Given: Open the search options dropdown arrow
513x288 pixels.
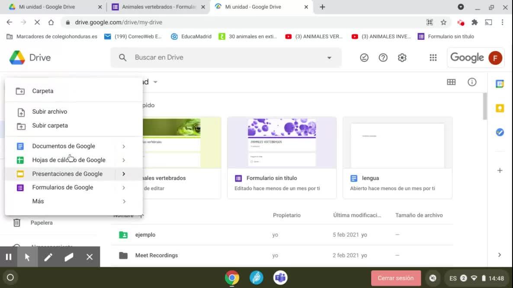Looking at the screenshot, I should coord(329,58).
